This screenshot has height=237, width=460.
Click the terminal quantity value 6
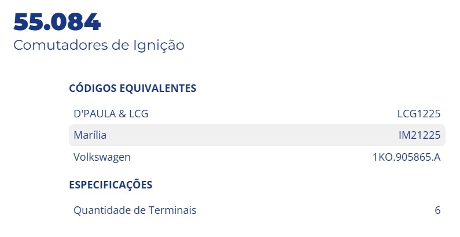click(437, 210)
